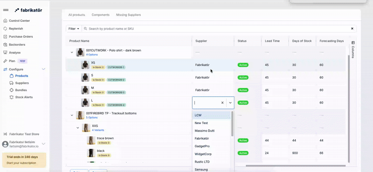
Task: Open Stock Alerts page
Action: click(x=24, y=97)
